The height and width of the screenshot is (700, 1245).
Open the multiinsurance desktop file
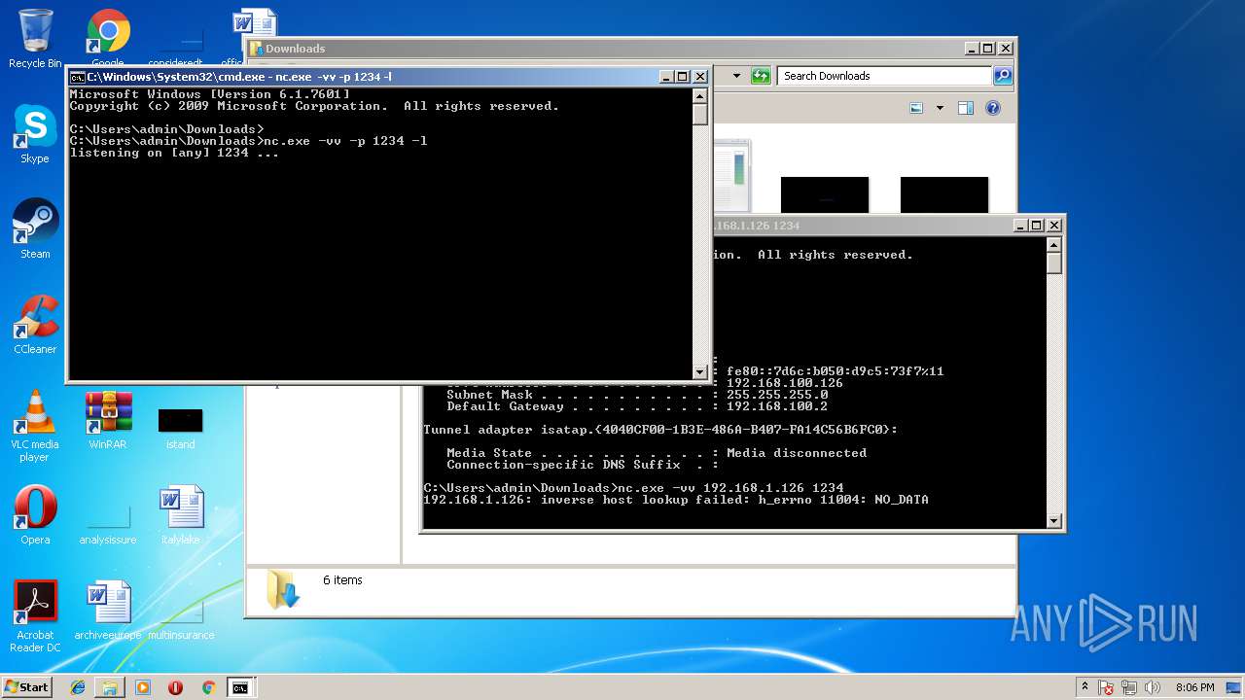tap(181, 622)
